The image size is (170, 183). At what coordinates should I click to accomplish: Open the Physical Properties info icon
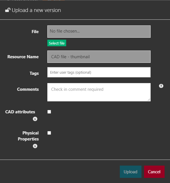[35, 146]
